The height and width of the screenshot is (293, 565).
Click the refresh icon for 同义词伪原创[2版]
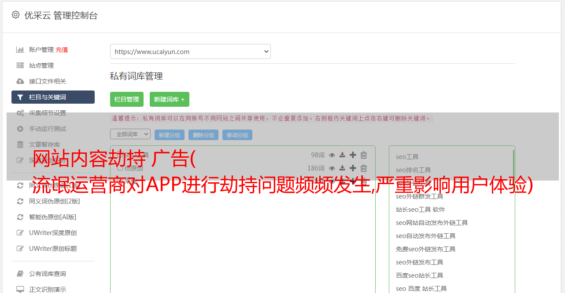[x=20, y=201]
